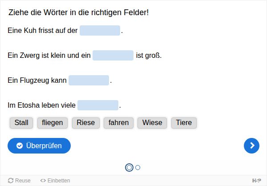Select the word Riese
Viewport: 267px width, 186px height.
point(86,123)
